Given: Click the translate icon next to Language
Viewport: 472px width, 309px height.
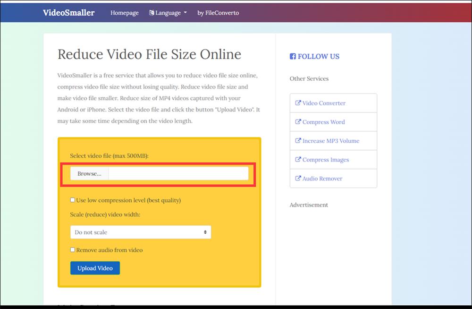Looking at the screenshot, I should pos(152,13).
